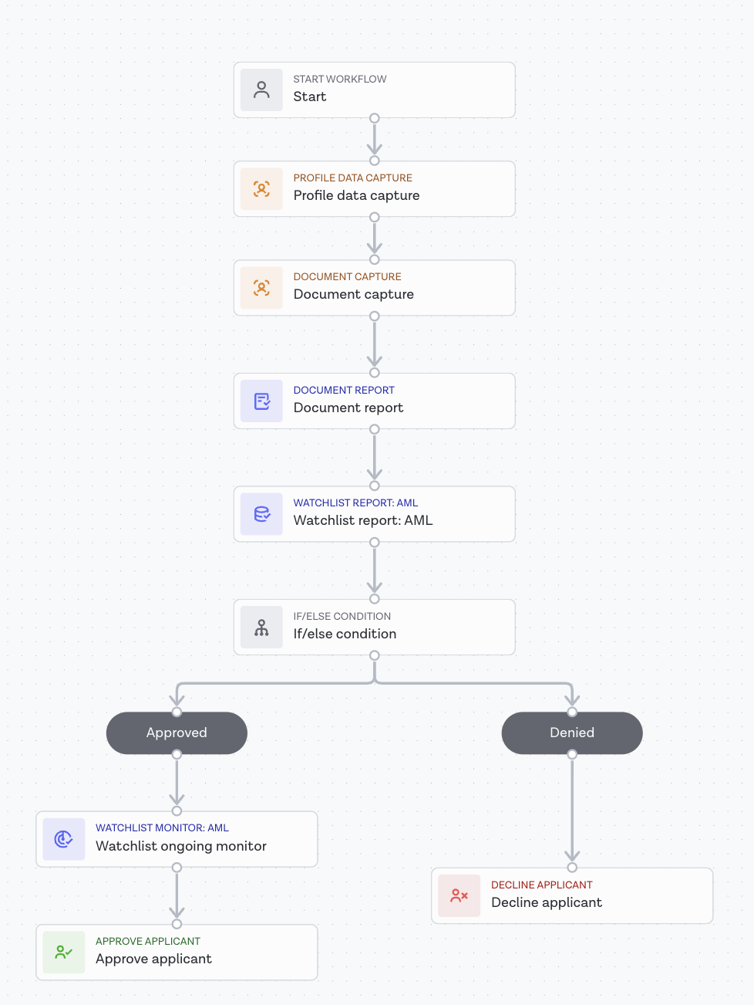Click the Watchlist ongoing monitor radar icon
The image size is (754, 1005).
point(64,839)
